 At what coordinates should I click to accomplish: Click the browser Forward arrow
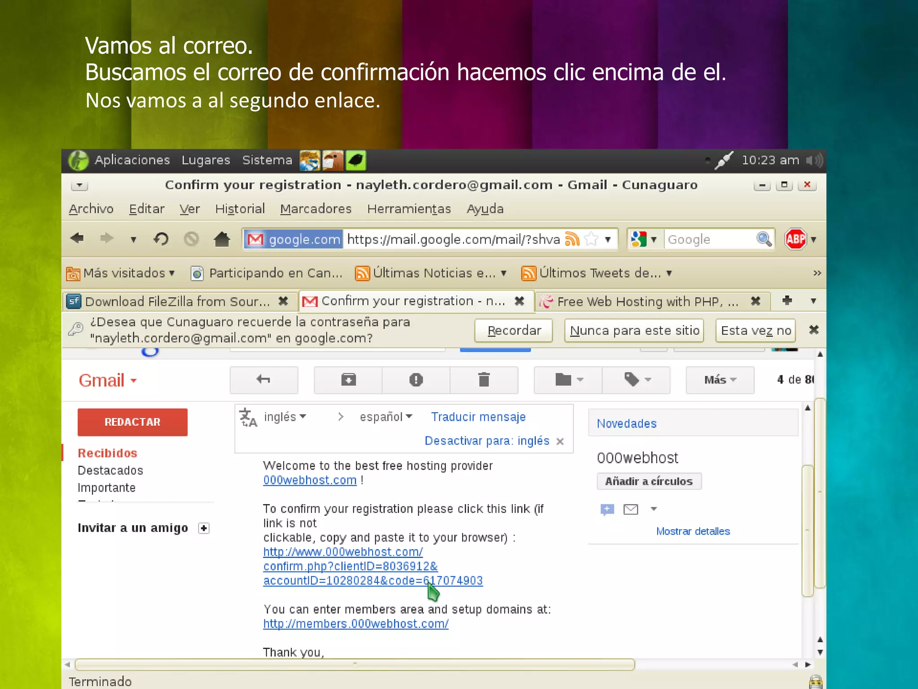[107, 238]
